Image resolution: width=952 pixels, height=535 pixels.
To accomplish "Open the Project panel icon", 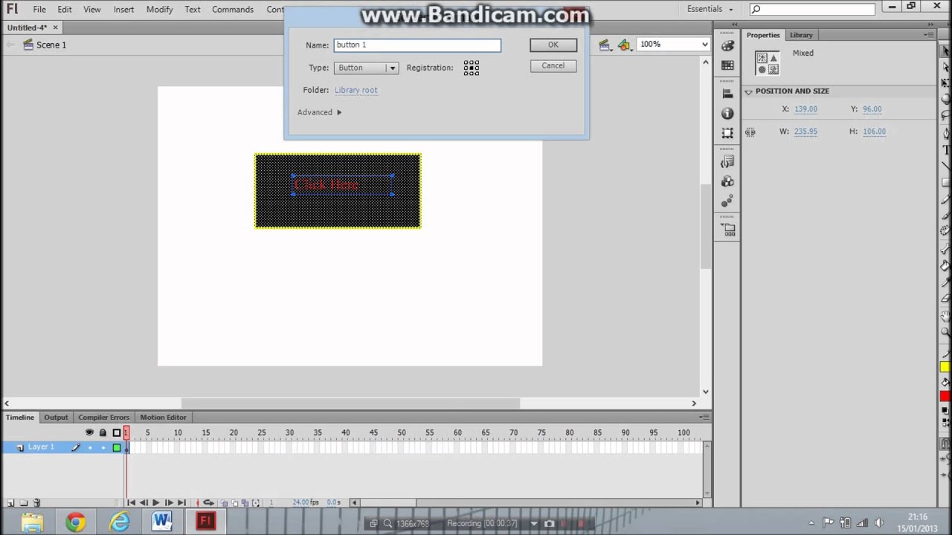I will 727,230.
